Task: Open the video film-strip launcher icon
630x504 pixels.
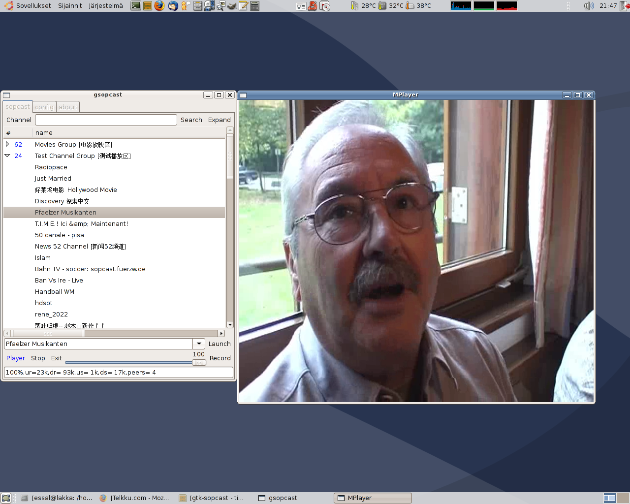Action: 209,6
